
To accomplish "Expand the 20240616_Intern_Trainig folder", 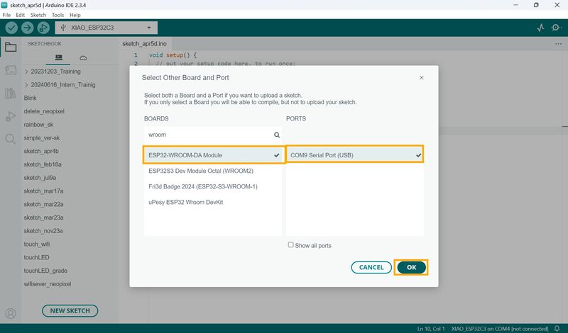I will (60, 84).
